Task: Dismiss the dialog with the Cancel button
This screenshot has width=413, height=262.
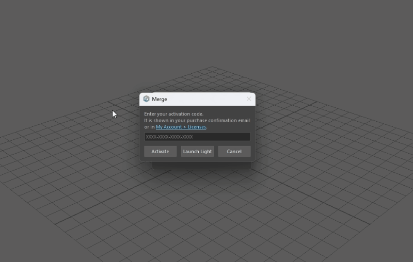Action: [234, 152]
